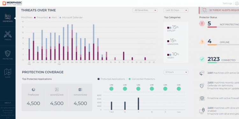The width and height of the screenshot is (239, 119).
Task: Click the 04 Mar threat bar
Action: pyautogui.click(x=72, y=42)
